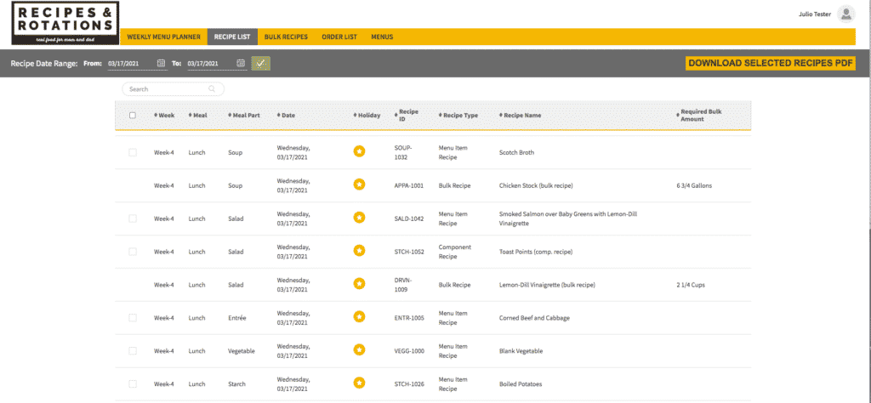
Task: Focus the recipe Search box
Action: click(173, 88)
